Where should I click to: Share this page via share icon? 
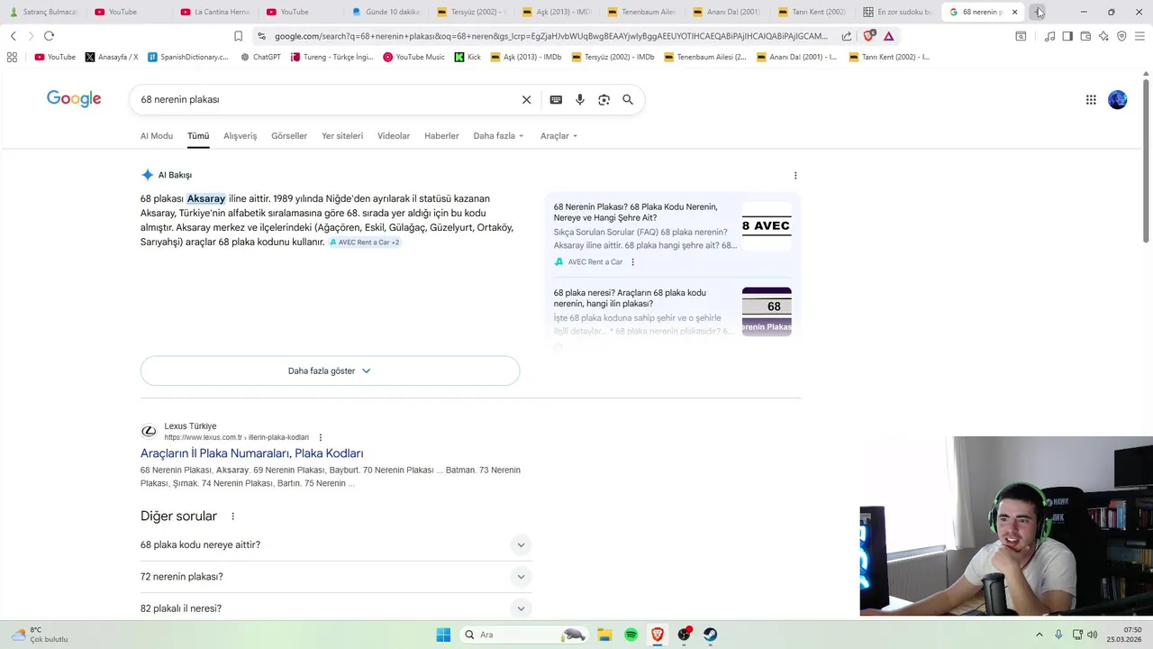(847, 36)
